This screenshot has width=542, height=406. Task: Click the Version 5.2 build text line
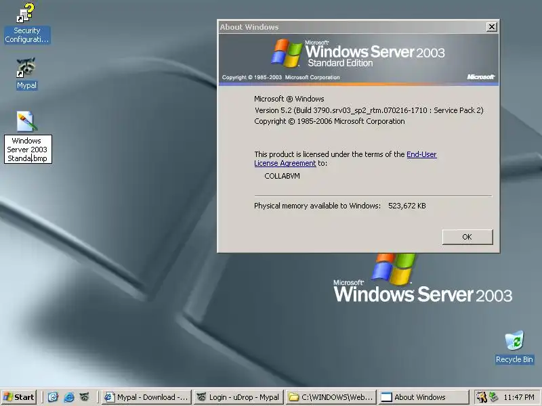pos(369,110)
